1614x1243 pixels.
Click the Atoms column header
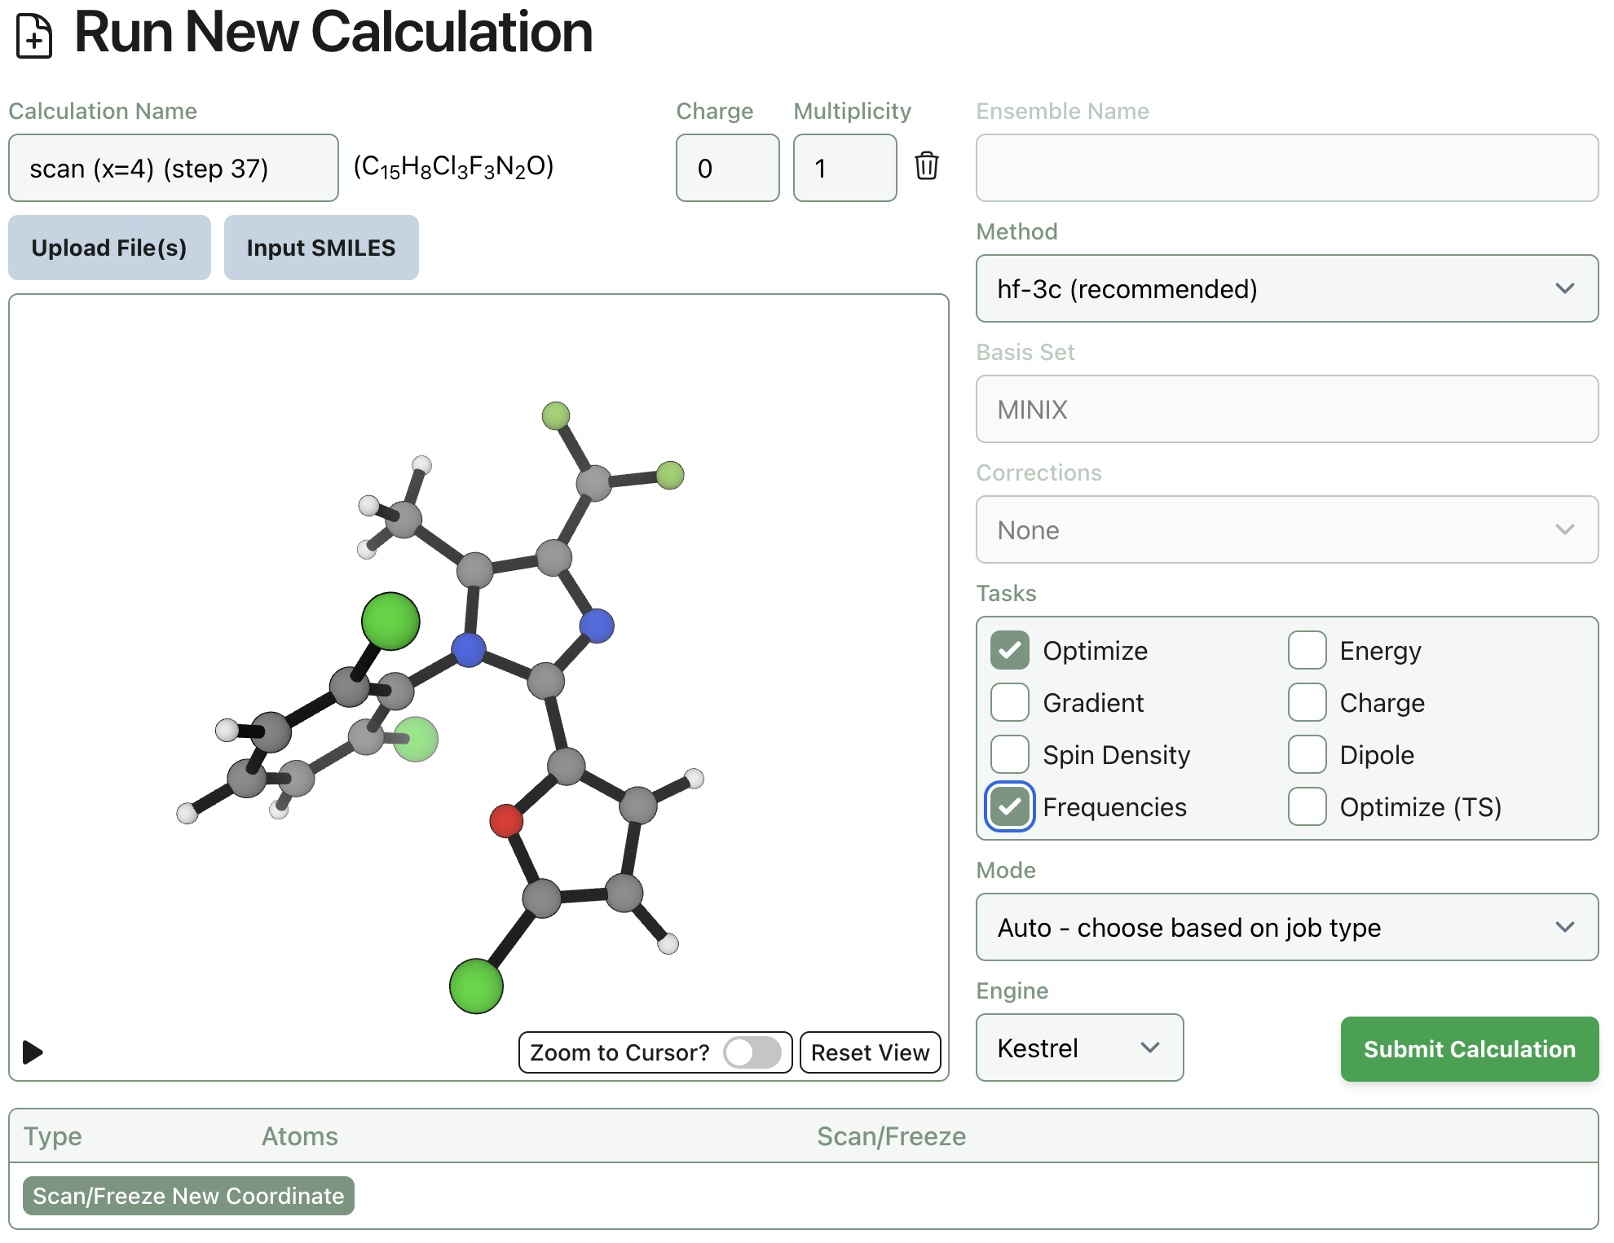[x=299, y=1135]
